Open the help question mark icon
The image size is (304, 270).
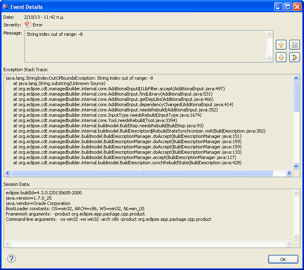click(11, 259)
